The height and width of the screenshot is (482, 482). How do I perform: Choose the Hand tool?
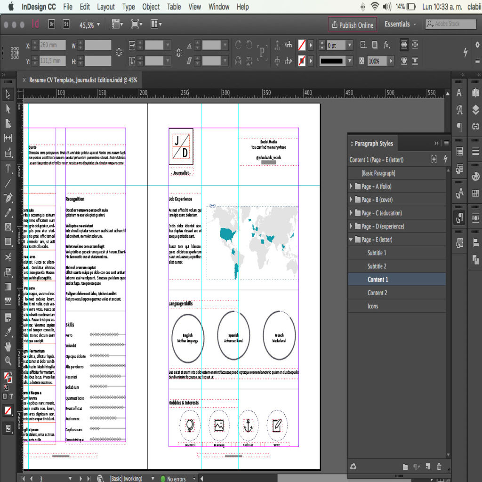point(8,347)
